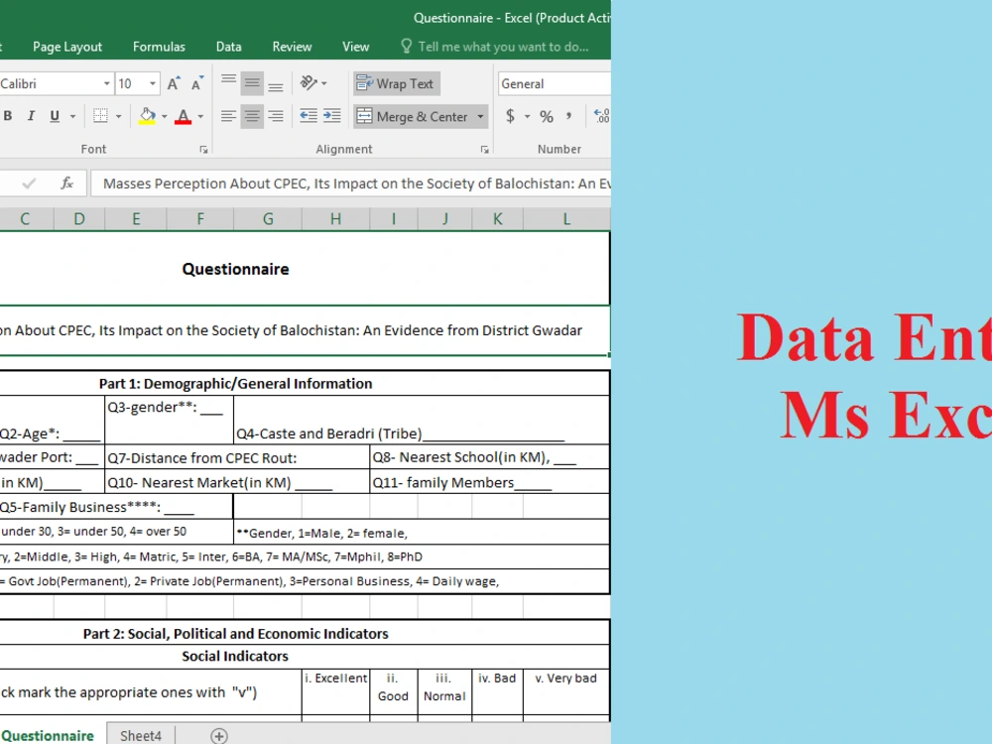Click into the formula bar text
Viewport: 992px width, 744px height.
[351, 184]
